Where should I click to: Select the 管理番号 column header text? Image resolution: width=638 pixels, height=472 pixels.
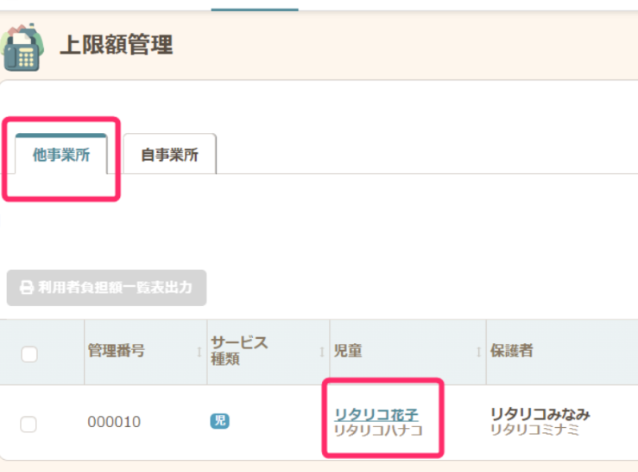(x=117, y=351)
